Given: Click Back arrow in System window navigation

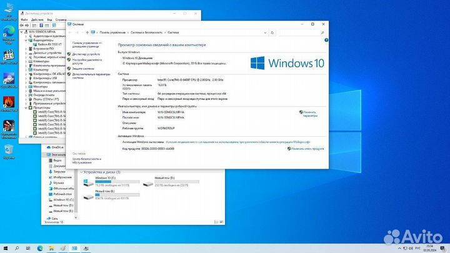Looking at the screenshot, I should 70,32.
